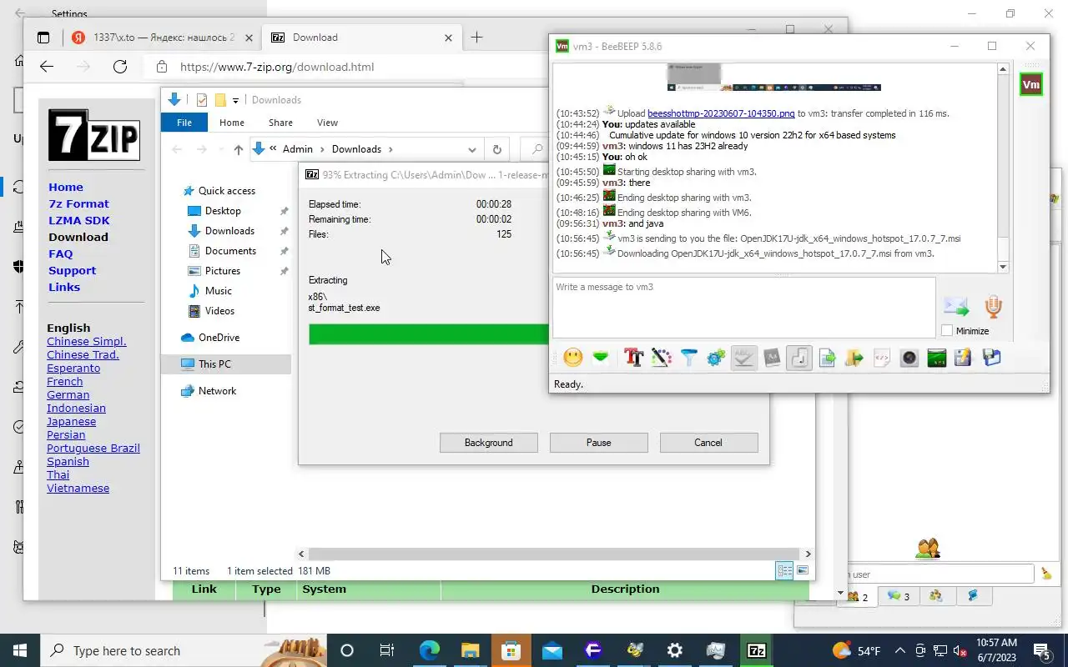
Task: Select Portuguese Brazil language link
Action: [x=93, y=448]
